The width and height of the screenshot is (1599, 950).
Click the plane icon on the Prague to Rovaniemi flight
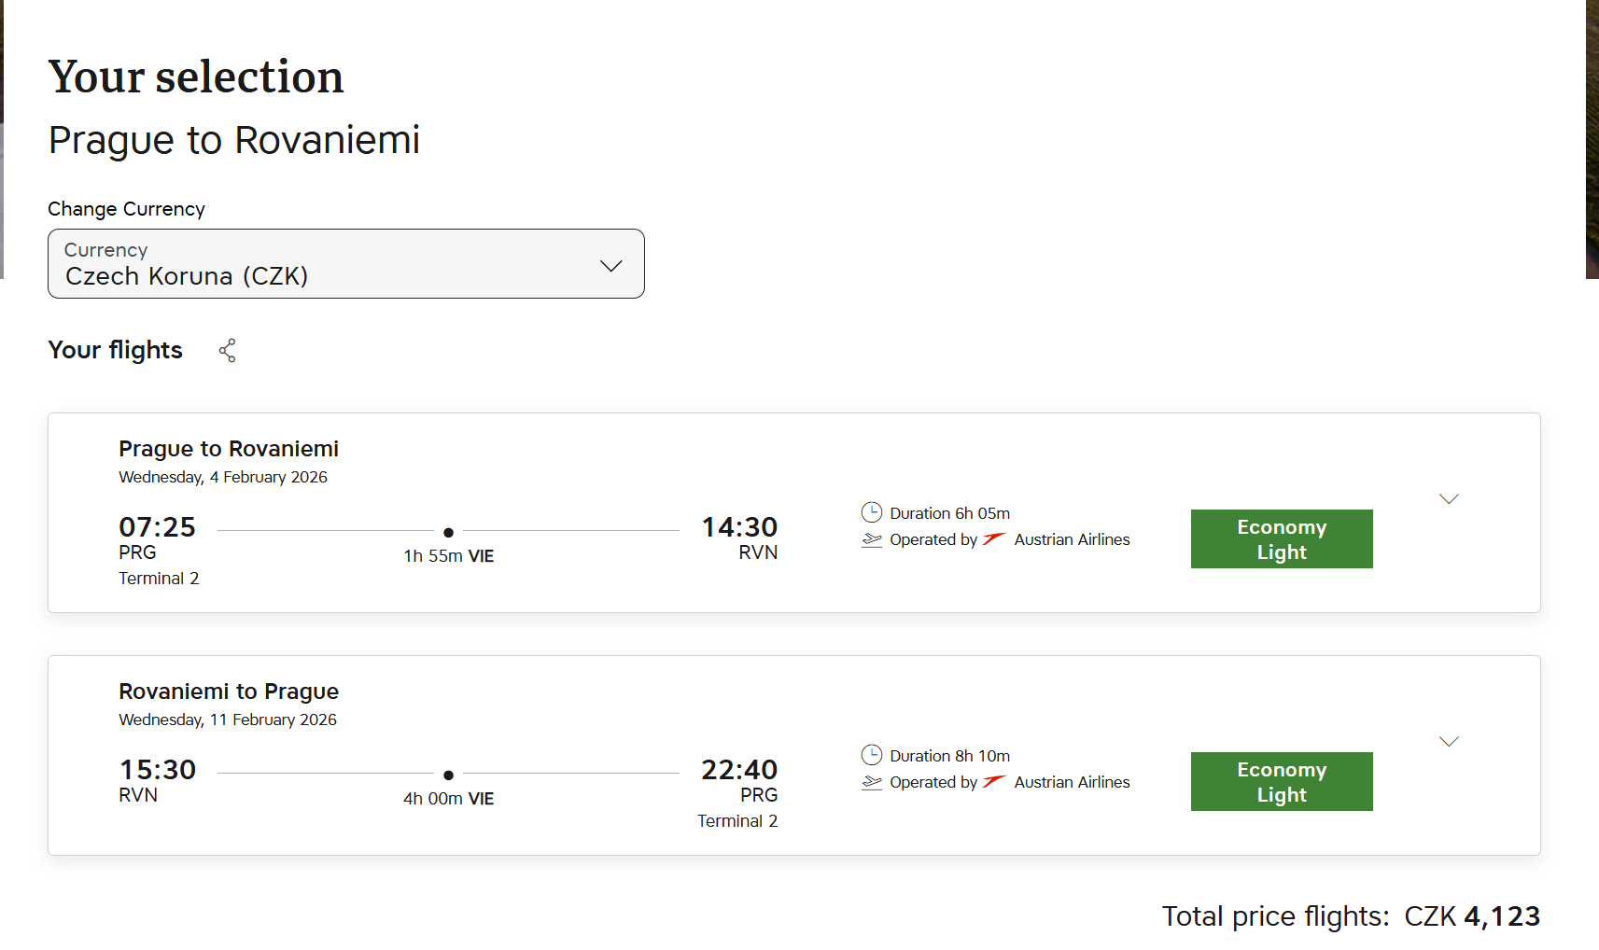pos(872,539)
